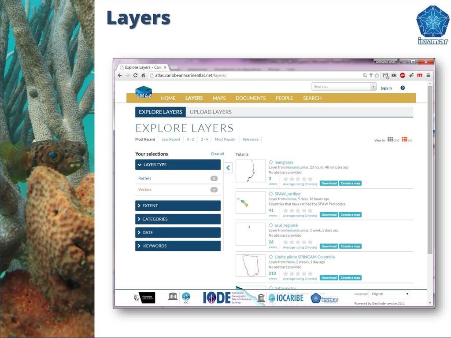Collapse the LAYER TYPE filter
The height and width of the screenshot is (338, 451).
point(178,165)
